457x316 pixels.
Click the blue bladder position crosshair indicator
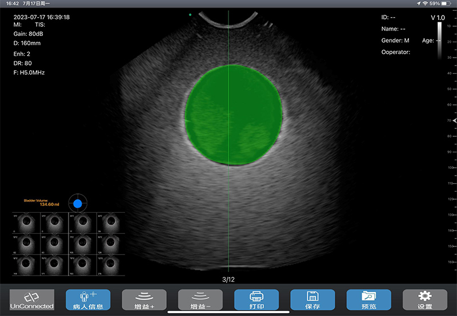[x=78, y=203]
